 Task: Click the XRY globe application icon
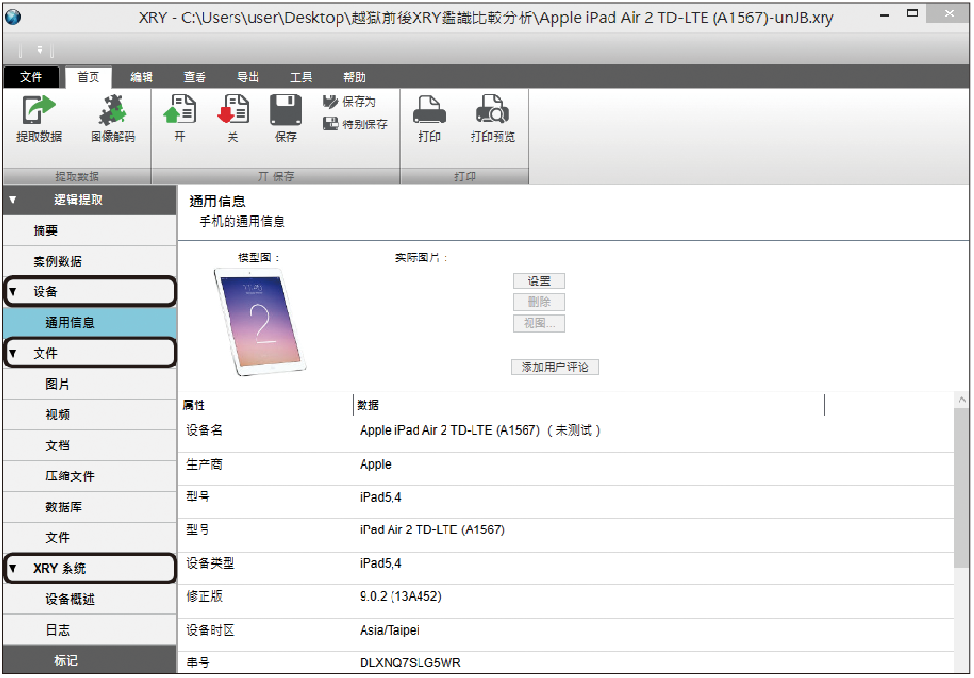click(14, 16)
